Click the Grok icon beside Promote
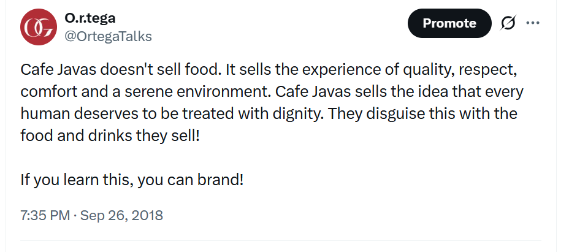Screen dimensions: 569x252 pos(508,23)
